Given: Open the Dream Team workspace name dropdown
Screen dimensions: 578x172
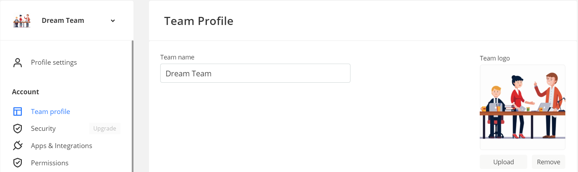Looking at the screenshot, I should (x=63, y=21).
